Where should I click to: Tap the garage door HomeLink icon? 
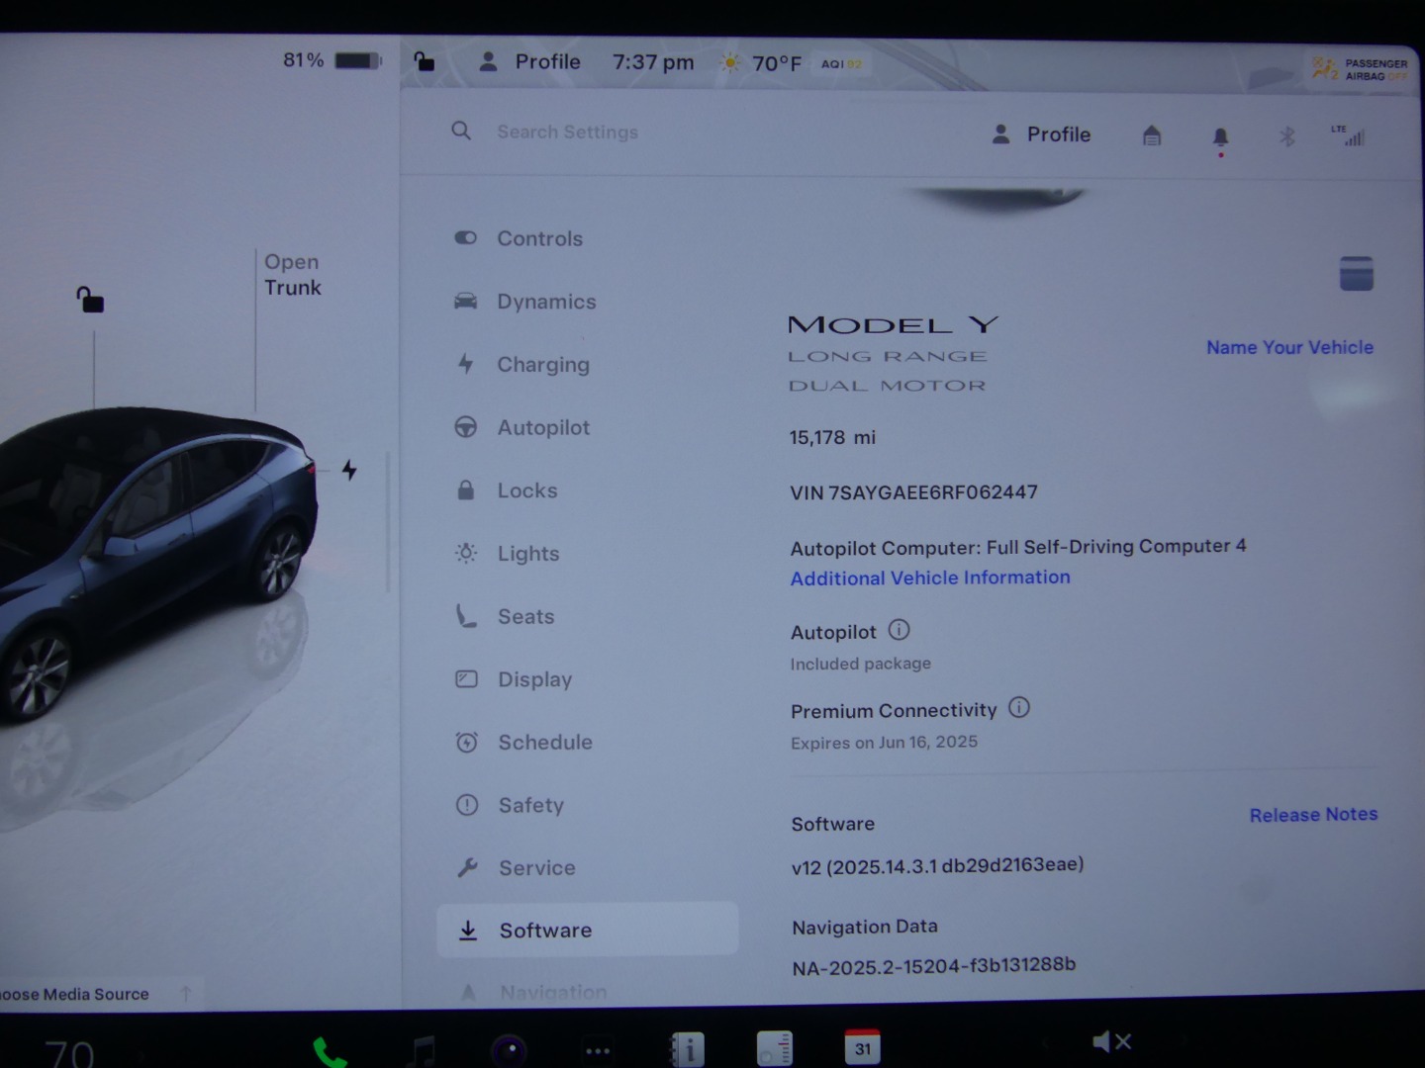[1152, 135]
